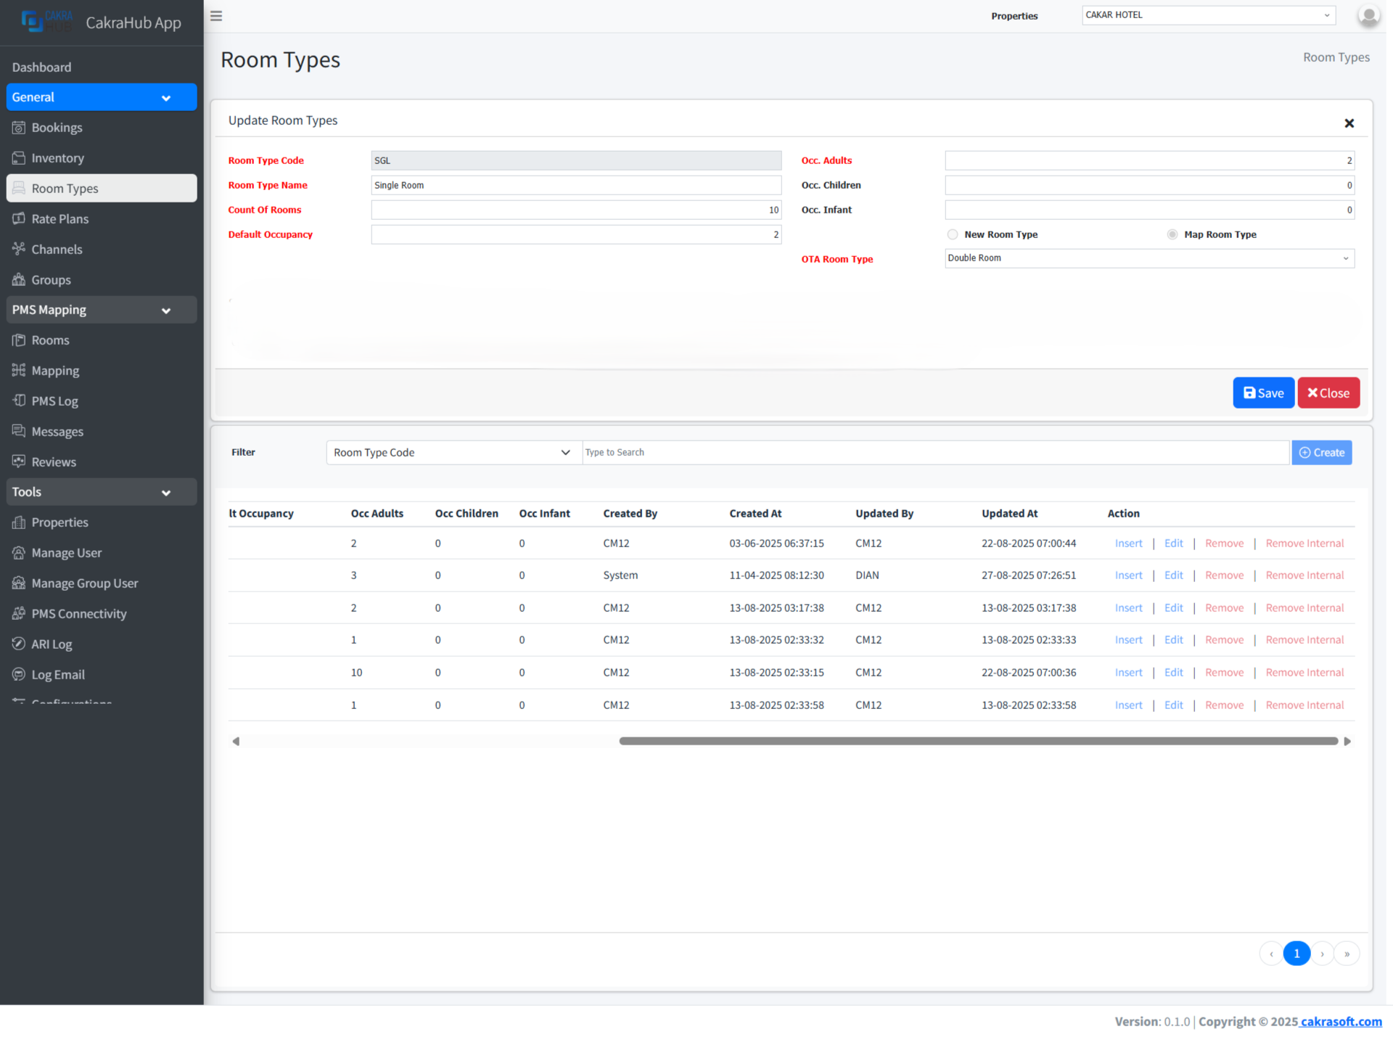Open Rate Plans in sidebar
Viewport: 1393px width, 1037px height.
pyautogui.click(x=59, y=219)
